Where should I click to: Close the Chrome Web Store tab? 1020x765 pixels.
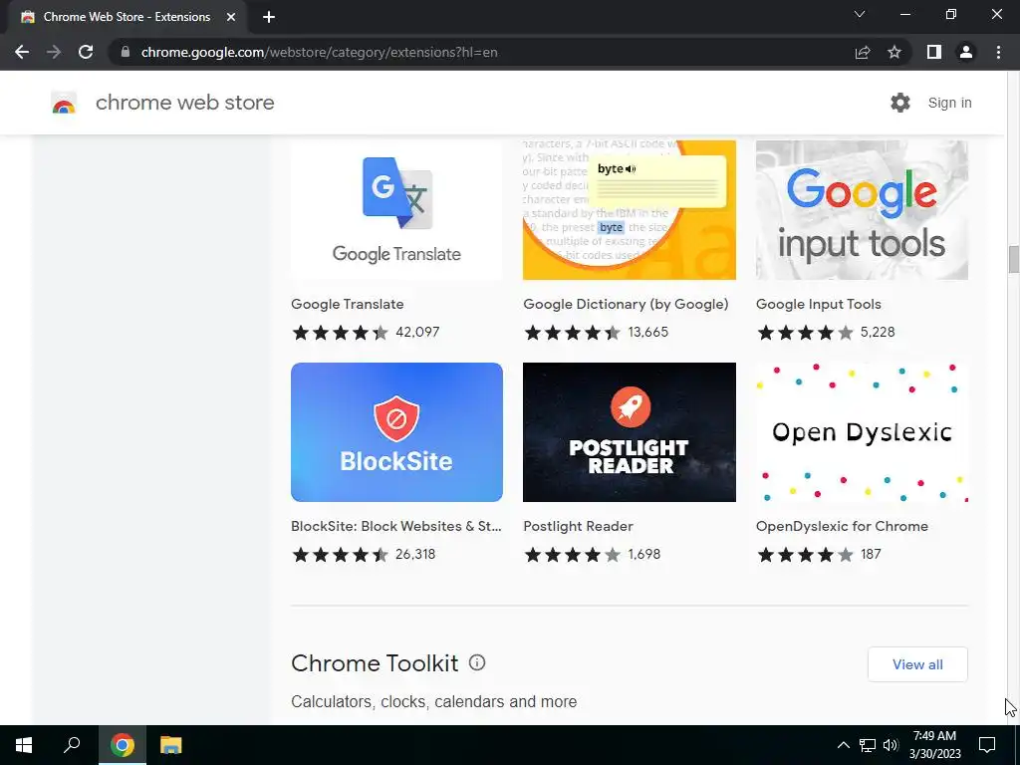point(230,17)
